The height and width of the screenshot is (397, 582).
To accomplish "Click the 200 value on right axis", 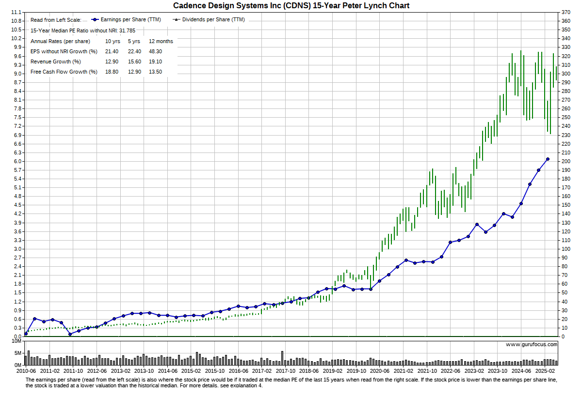I will pyautogui.click(x=566, y=161).
